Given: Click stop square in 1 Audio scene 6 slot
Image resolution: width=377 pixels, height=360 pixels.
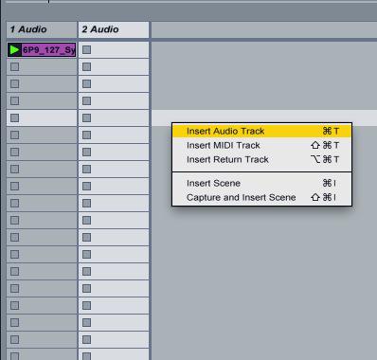Looking at the screenshot, I should click(14, 135).
